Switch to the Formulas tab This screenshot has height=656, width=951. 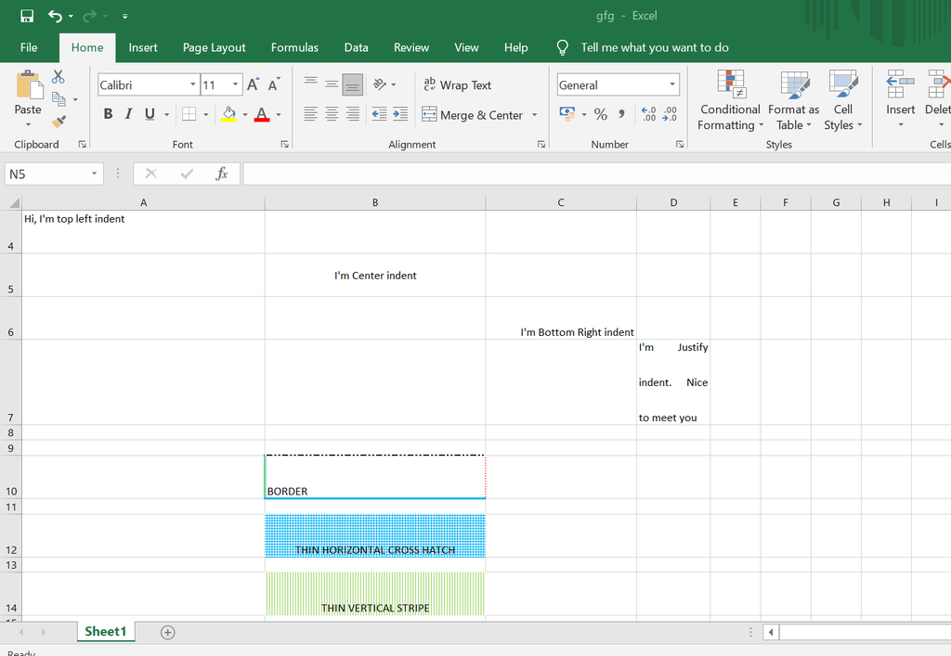294,47
